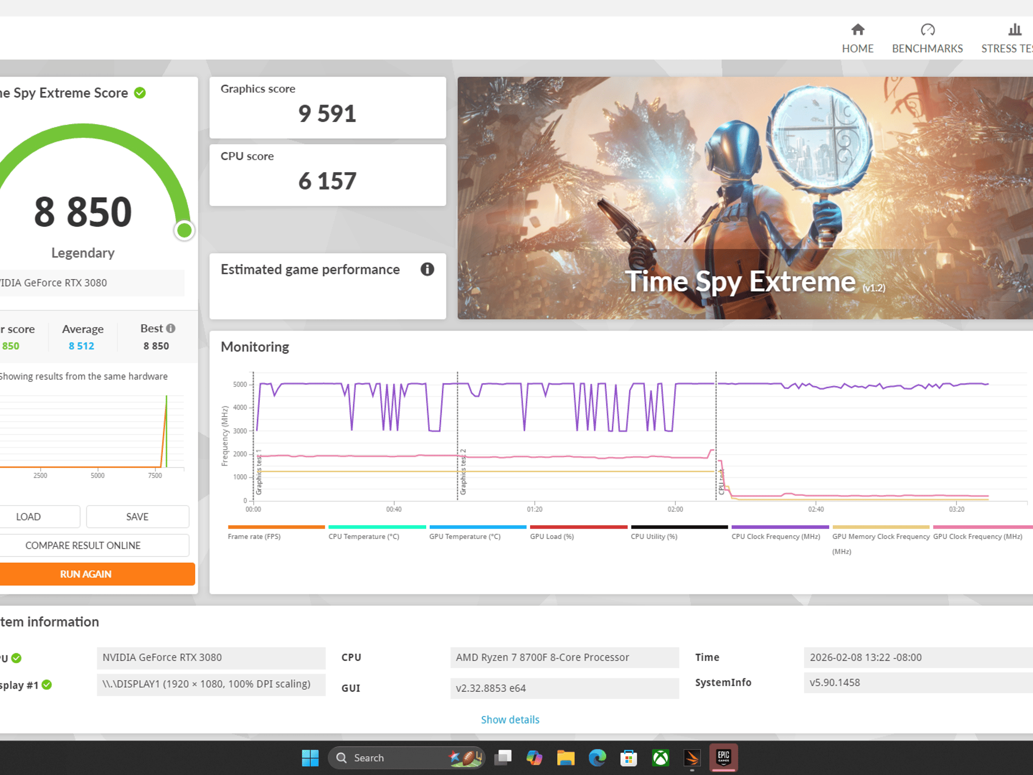The image size is (1033, 775).
Task: Toggle GPU Temperature legend item
Action: (x=478, y=533)
